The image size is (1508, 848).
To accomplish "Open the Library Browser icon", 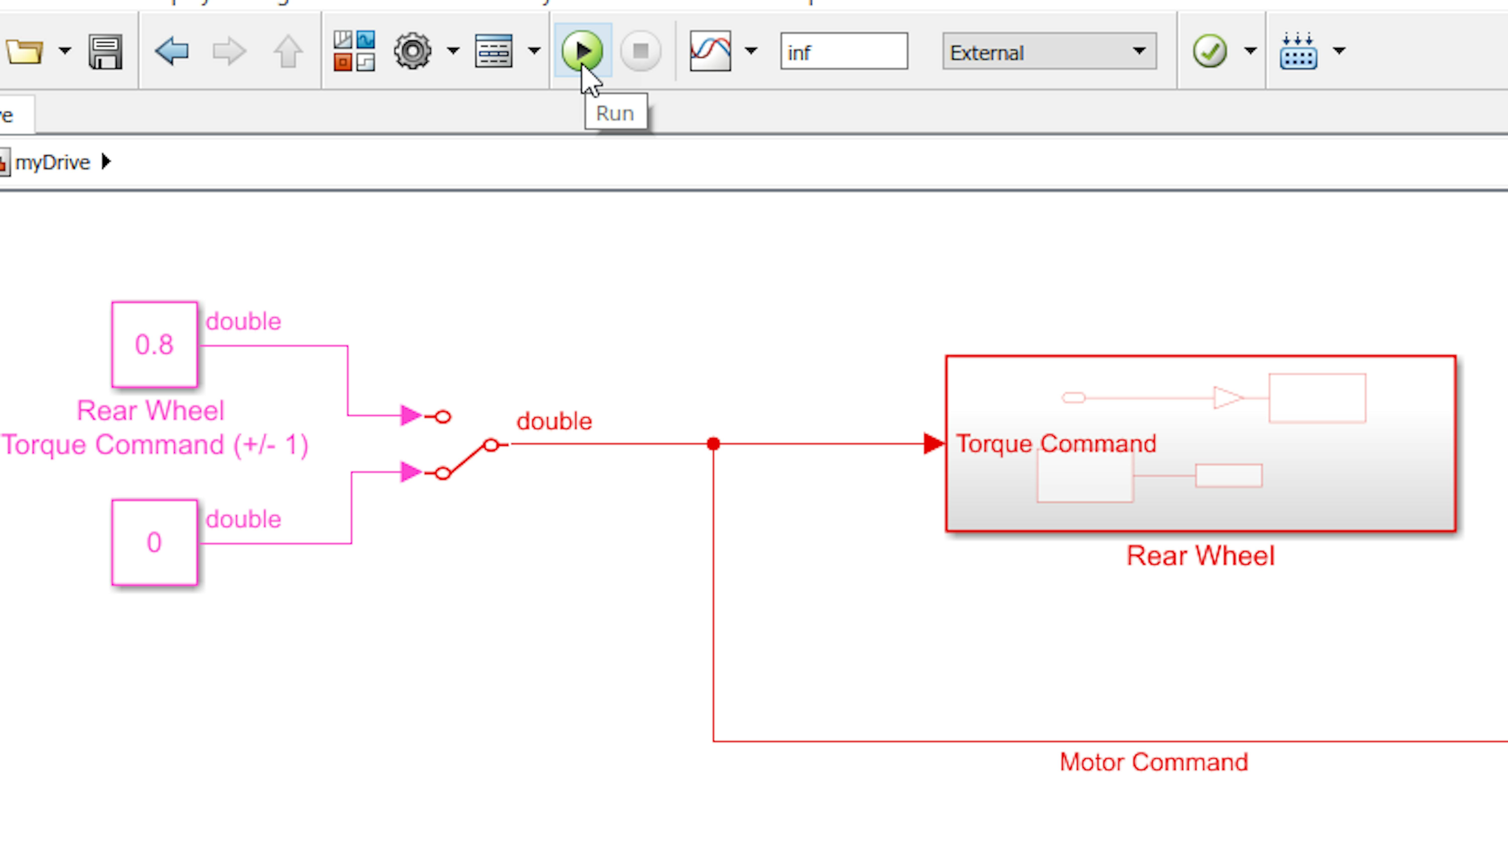I will [x=354, y=52].
